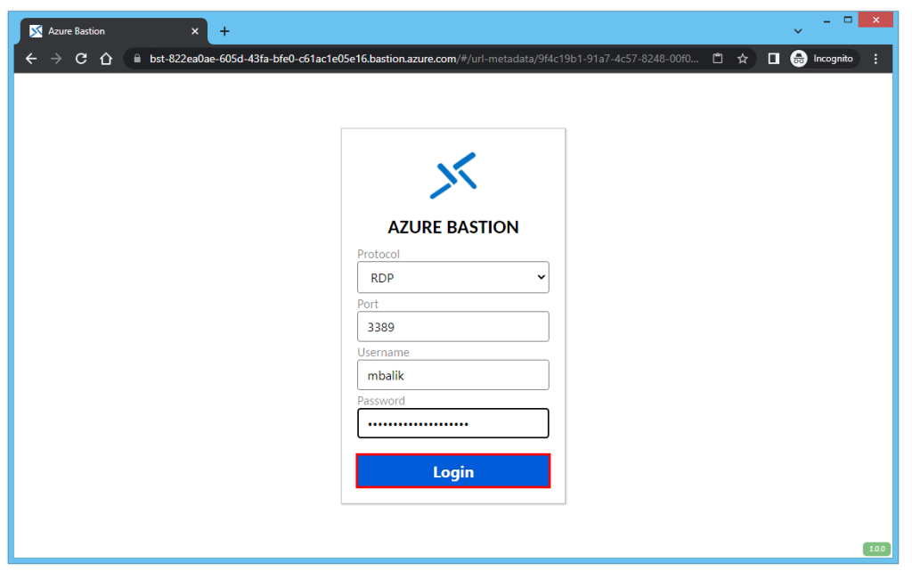Click the browser forward arrow
Image resolution: width=912 pixels, height=571 pixels.
click(x=56, y=59)
